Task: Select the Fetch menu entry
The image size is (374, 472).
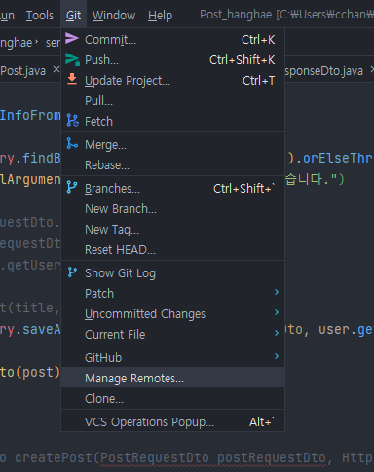Action: click(173, 122)
